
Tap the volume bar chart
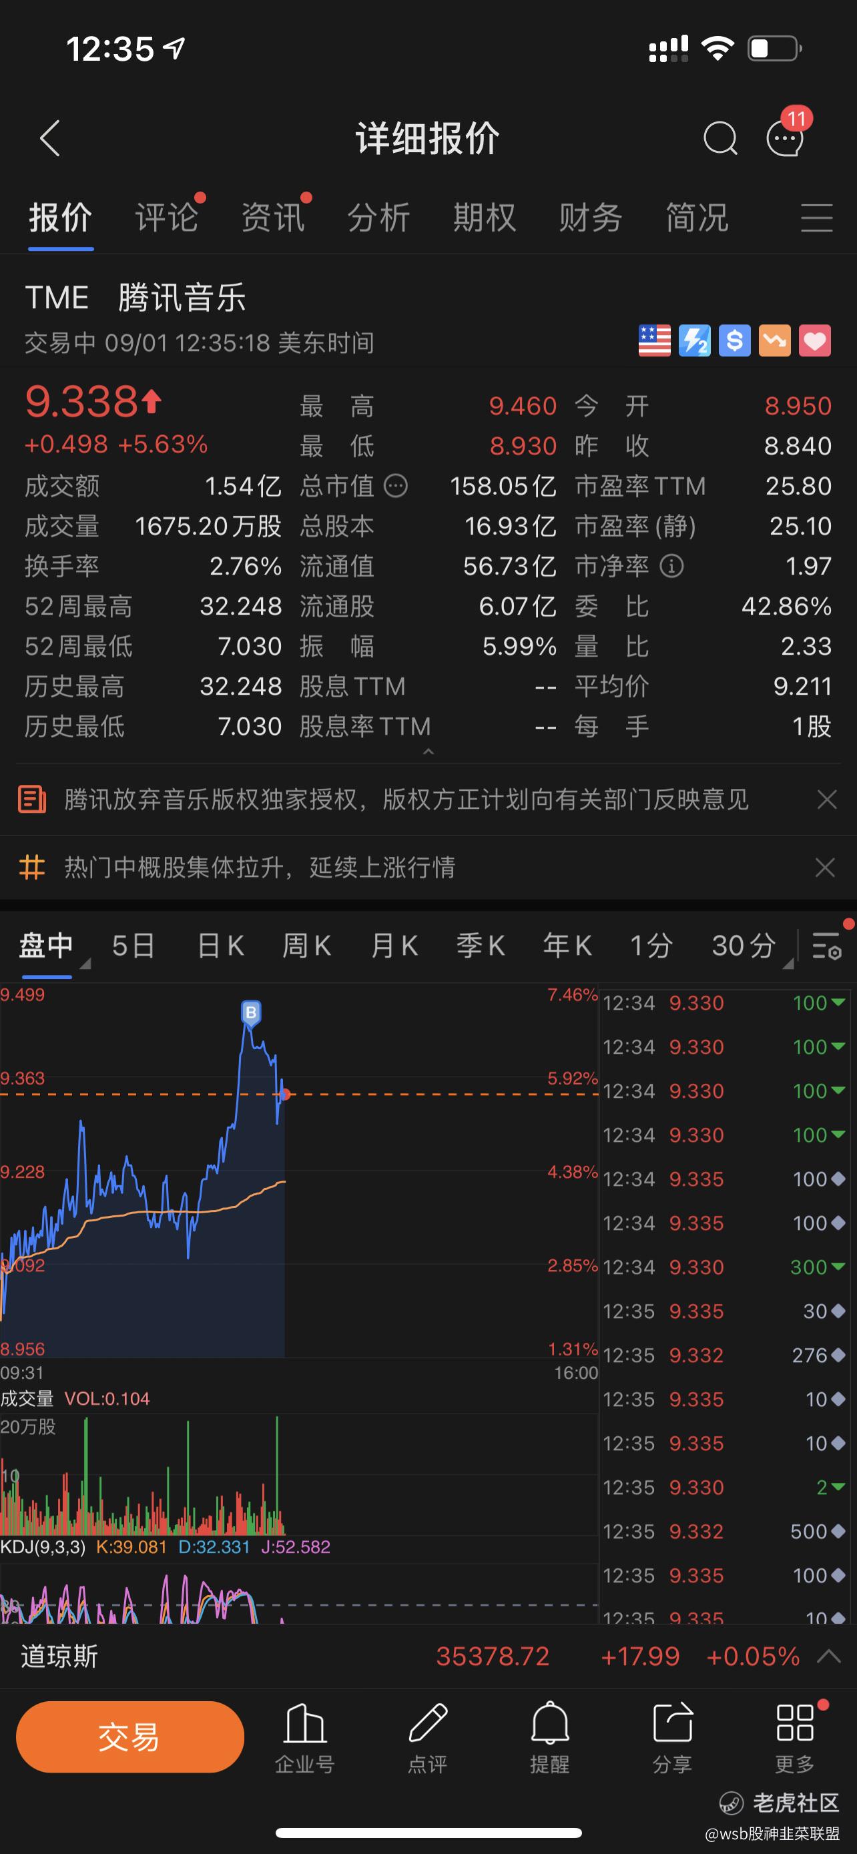[298, 1474]
